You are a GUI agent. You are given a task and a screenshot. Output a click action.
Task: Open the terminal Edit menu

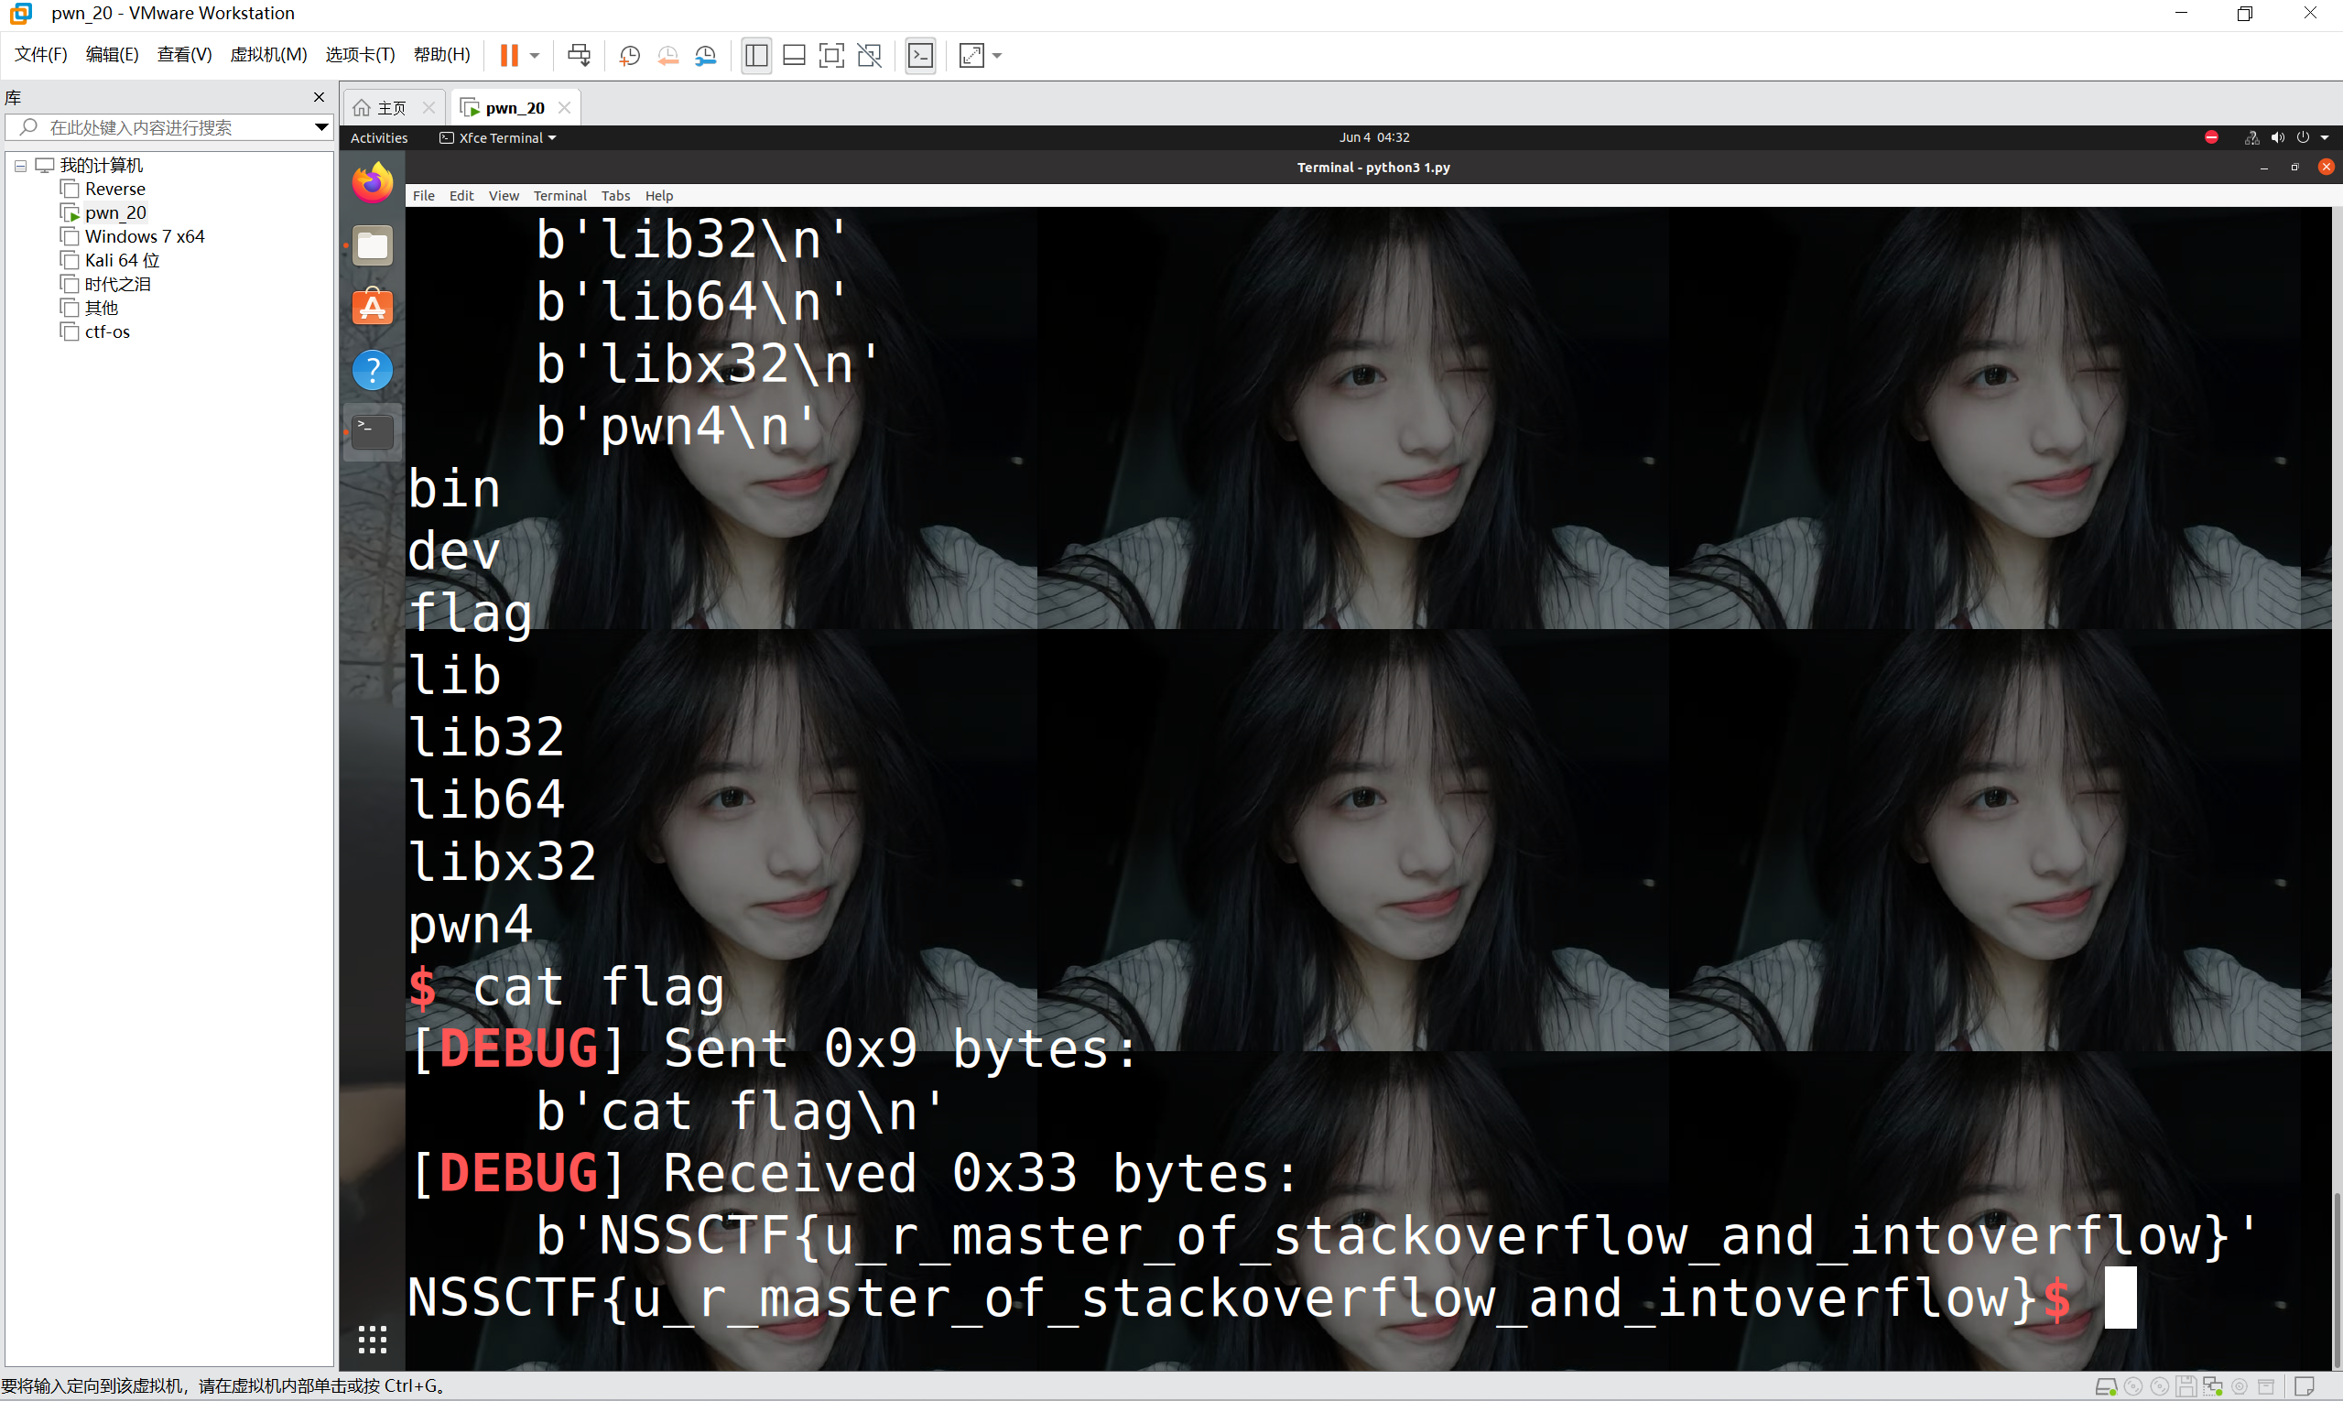coord(461,195)
